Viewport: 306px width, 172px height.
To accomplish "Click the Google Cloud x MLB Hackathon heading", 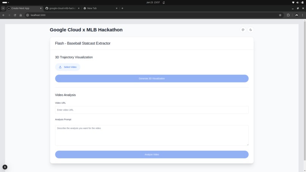I will click(86, 30).
